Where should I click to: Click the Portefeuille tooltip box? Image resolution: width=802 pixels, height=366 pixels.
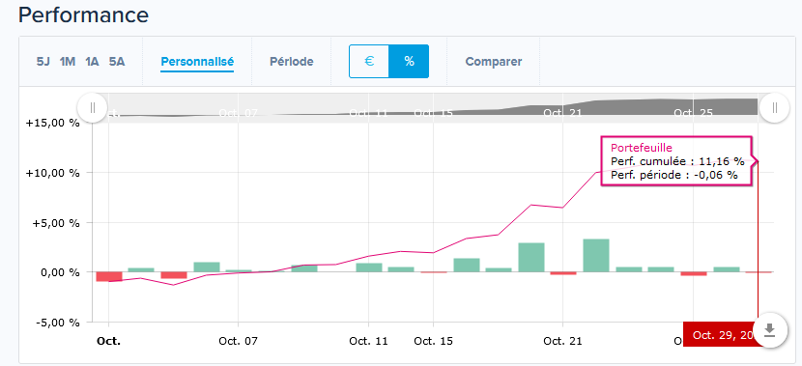[x=675, y=161]
